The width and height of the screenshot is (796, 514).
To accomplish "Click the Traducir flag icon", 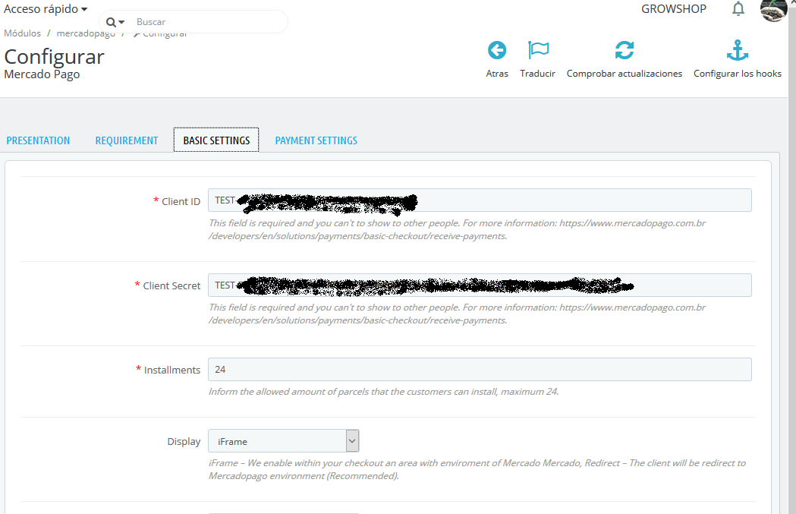I will [538, 50].
